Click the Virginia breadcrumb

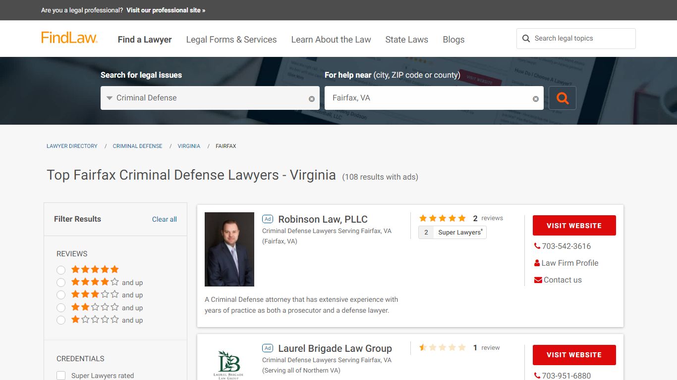(x=189, y=146)
